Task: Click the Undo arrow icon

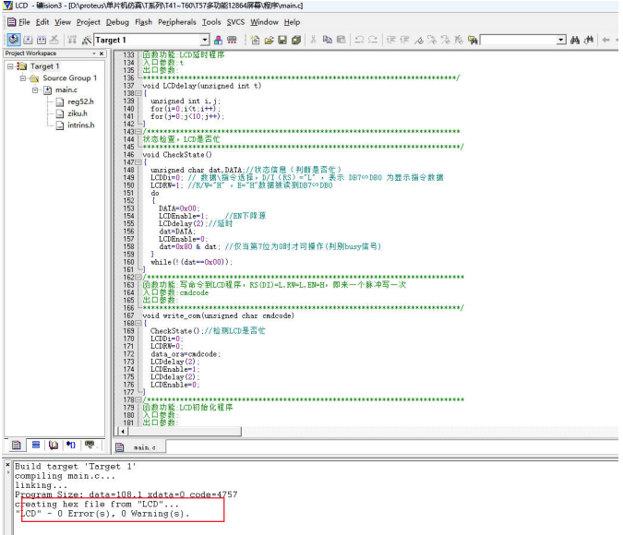Action: [x=360, y=40]
